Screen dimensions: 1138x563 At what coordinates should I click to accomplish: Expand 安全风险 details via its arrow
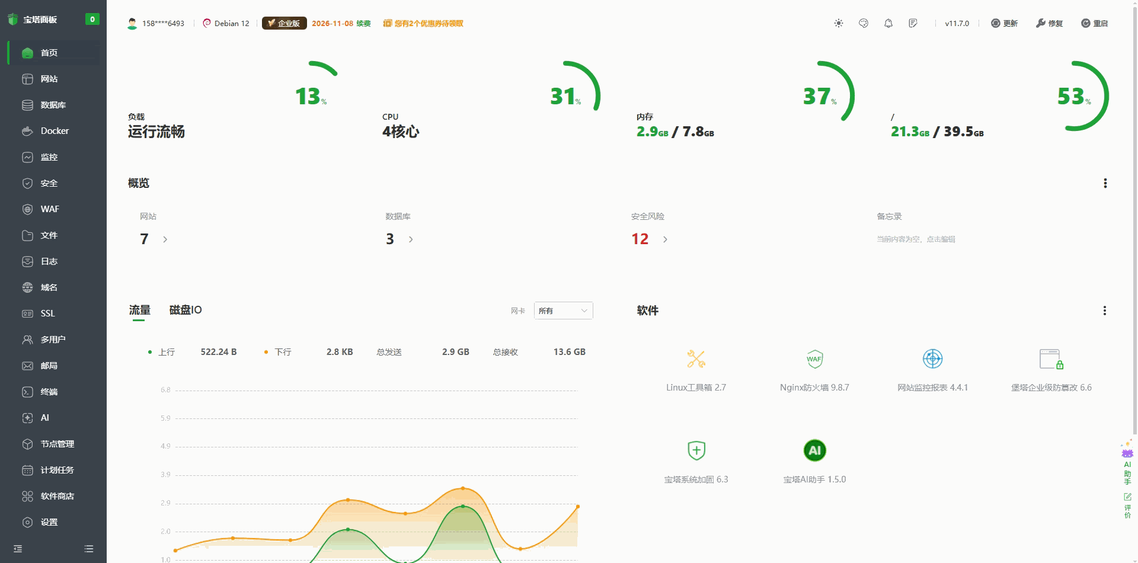pyautogui.click(x=664, y=239)
